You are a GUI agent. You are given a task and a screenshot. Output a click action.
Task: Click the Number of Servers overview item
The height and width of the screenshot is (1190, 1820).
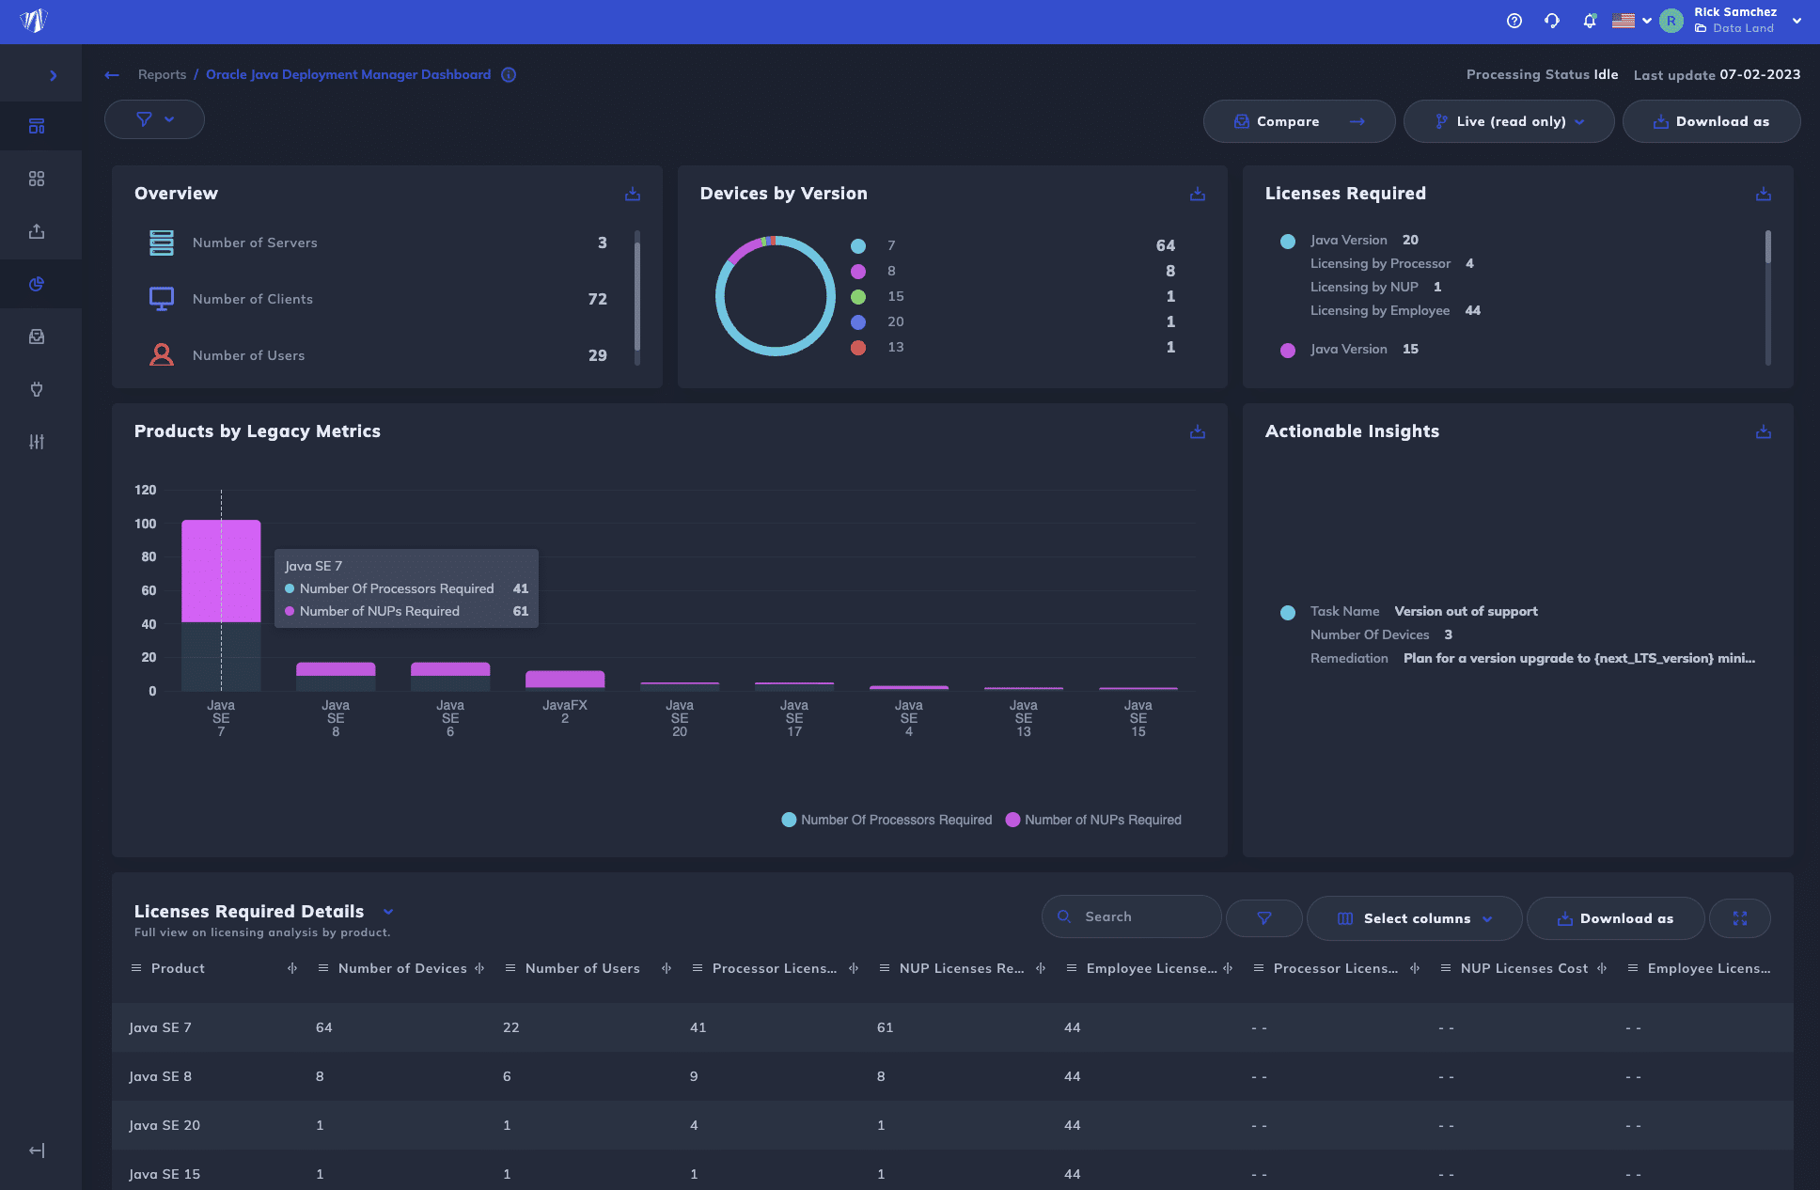(x=378, y=243)
